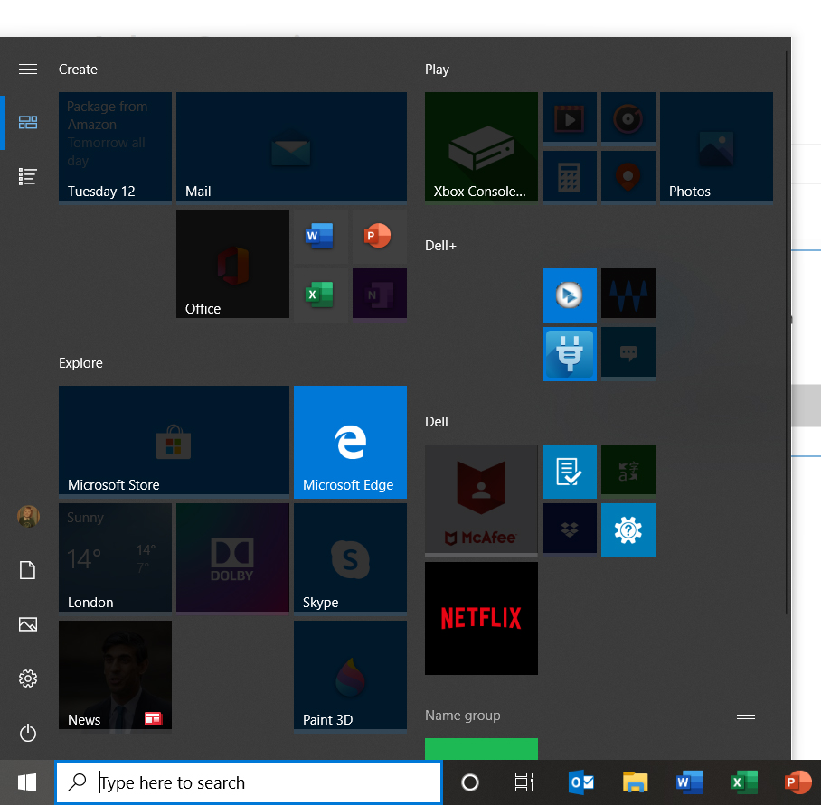Open the Dolby tile

click(x=232, y=557)
